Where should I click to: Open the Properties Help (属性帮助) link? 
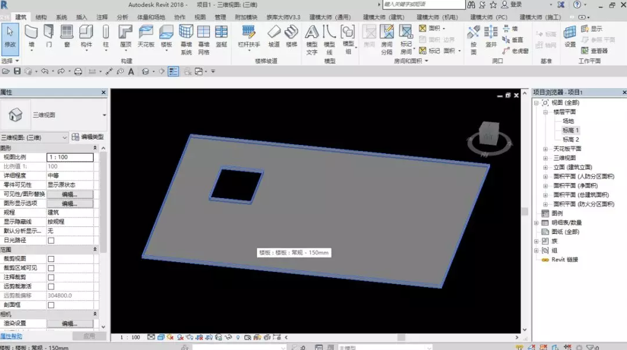12,337
